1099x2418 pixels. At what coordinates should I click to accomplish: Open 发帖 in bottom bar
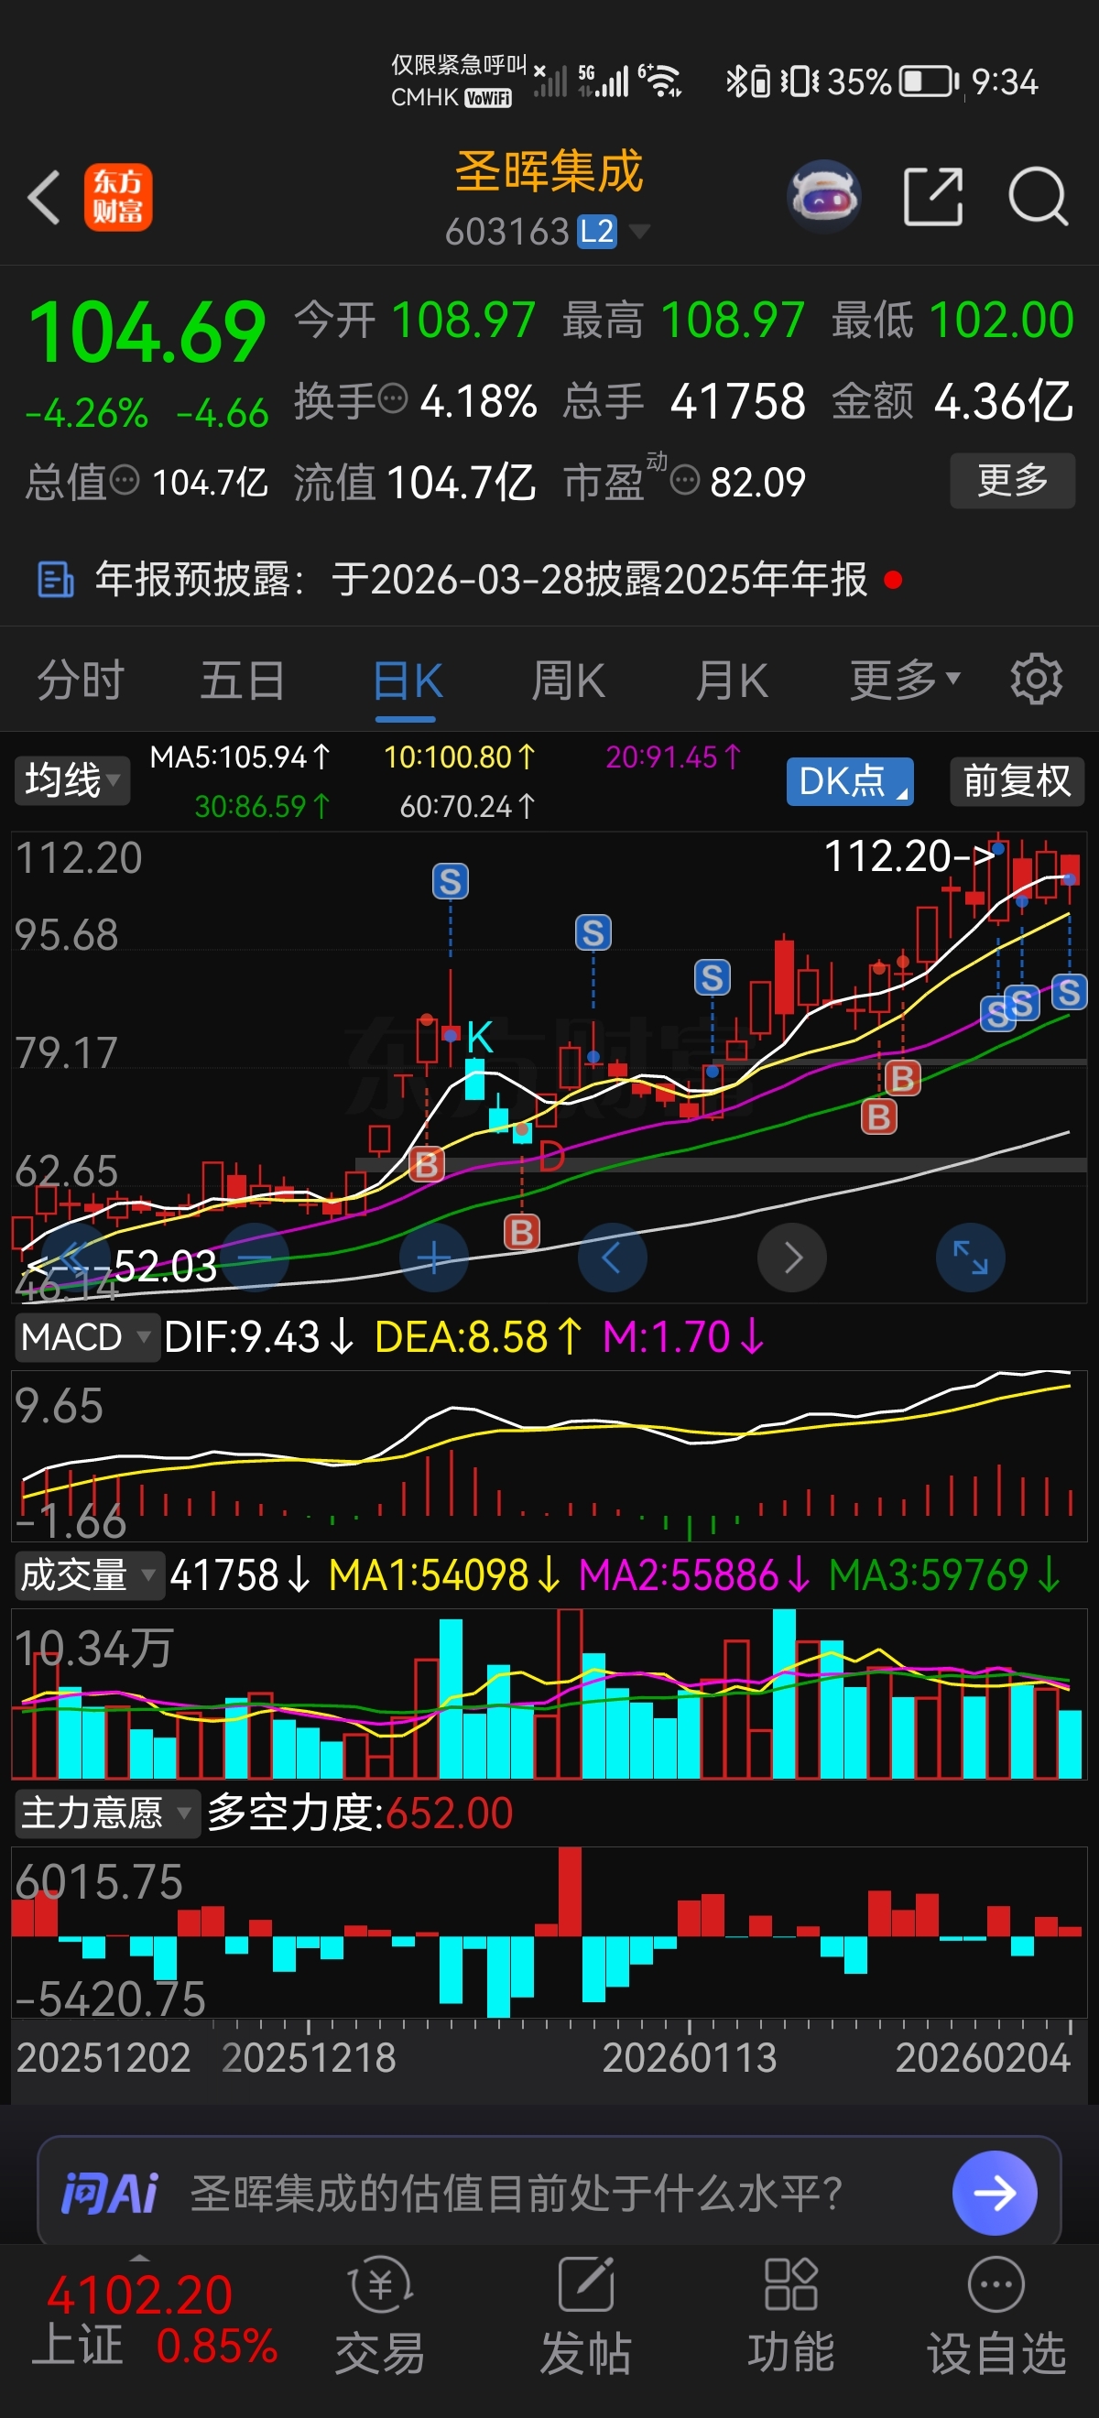(x=585, y=2316)
